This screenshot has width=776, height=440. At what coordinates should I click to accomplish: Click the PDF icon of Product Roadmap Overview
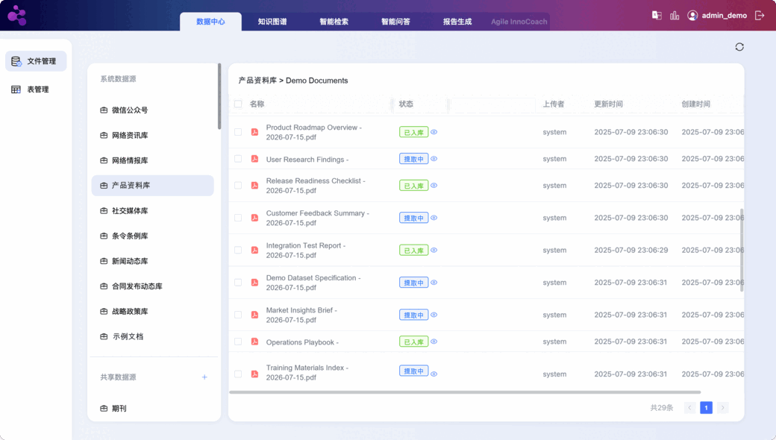[254, 132]
